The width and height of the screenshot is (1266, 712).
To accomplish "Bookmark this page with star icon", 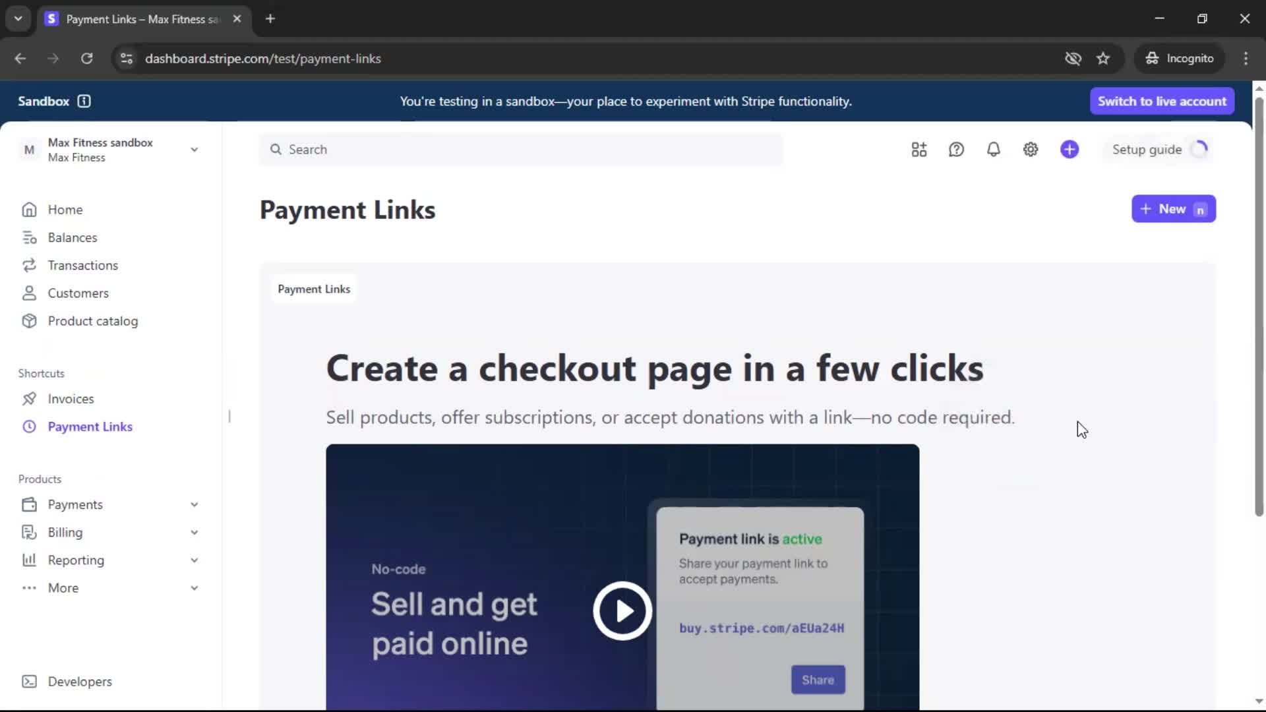I will click(x=1103, y=59).
